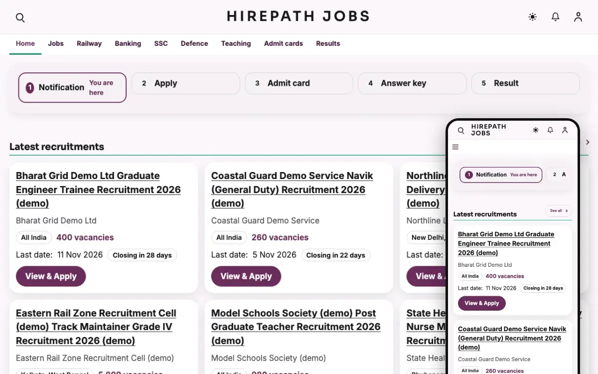
Task: Click All India tag on mobile Bharat Grid card
Action: [x=470, y=276]
